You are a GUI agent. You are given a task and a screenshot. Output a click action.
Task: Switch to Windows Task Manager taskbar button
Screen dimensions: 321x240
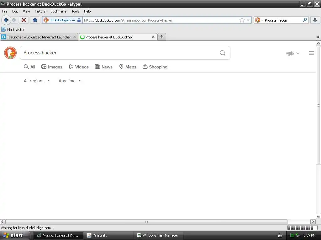coord(159,235)
